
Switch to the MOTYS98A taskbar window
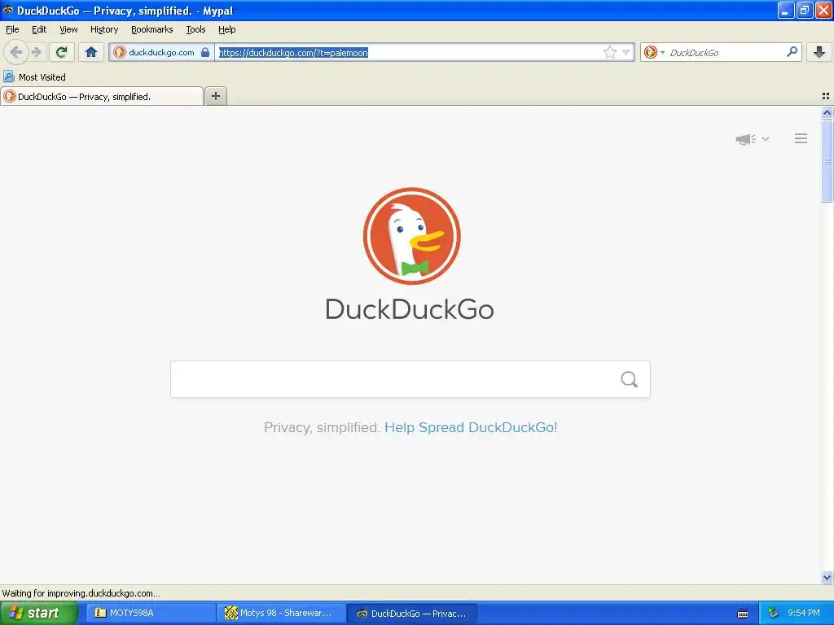[151, 613]
